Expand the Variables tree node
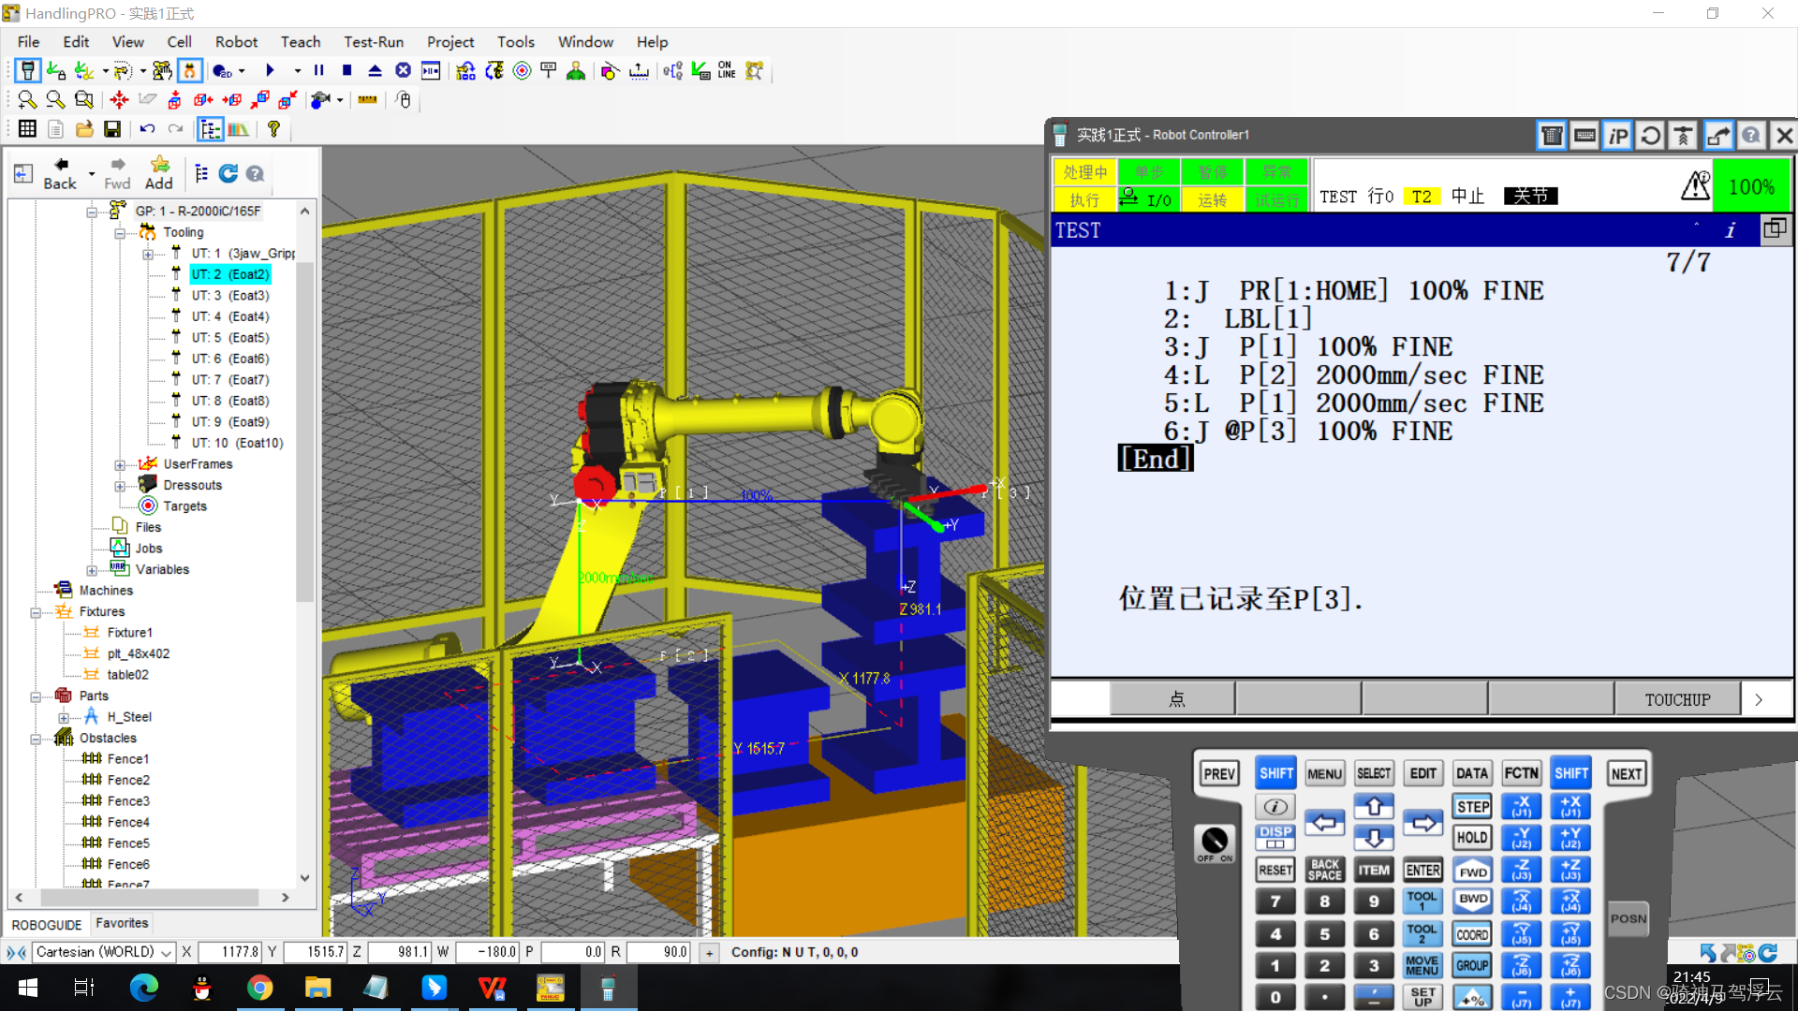 point(92,571)
